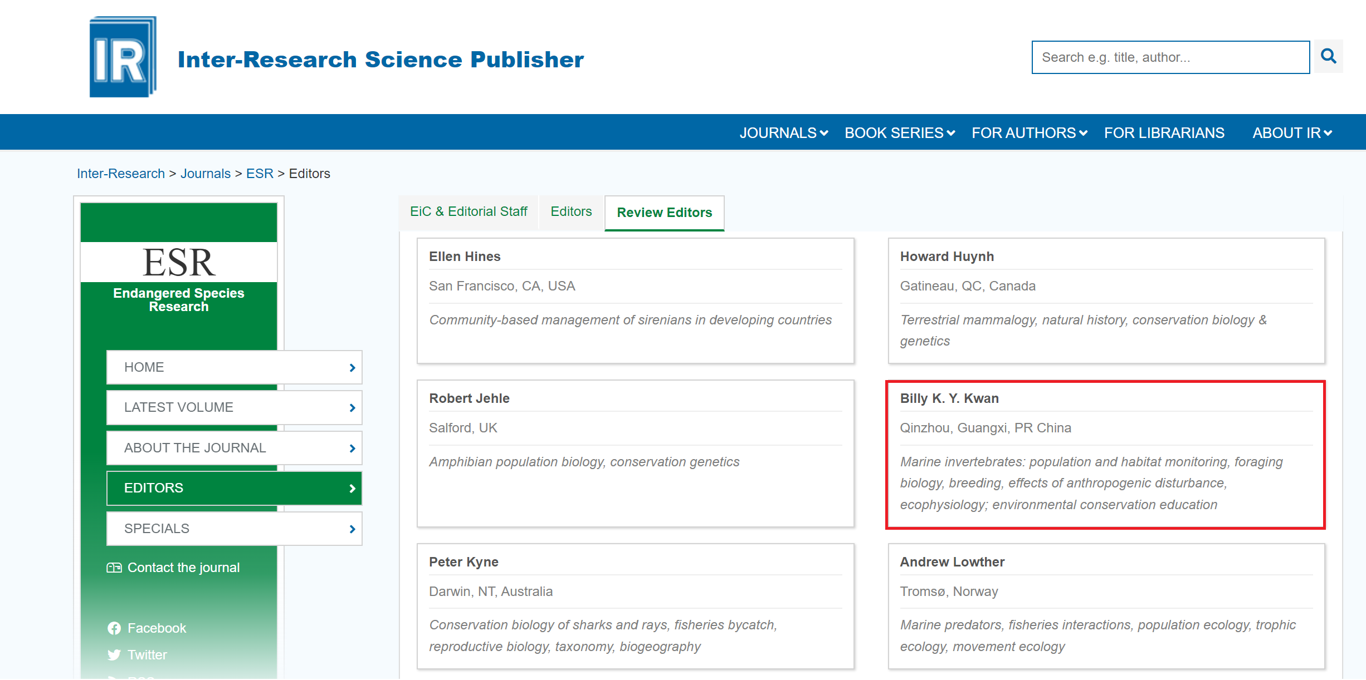The image size is (1366, 680).
Task: Click the magnifying glass search icon
Action: coord(1328,56)
